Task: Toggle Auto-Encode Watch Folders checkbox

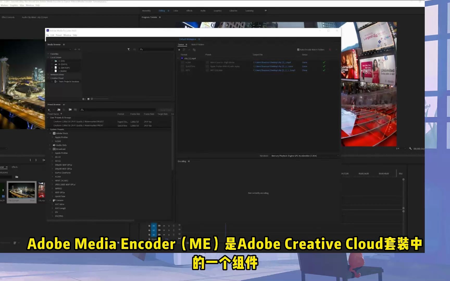Action: pyautogui.click(x=298, y=50)
